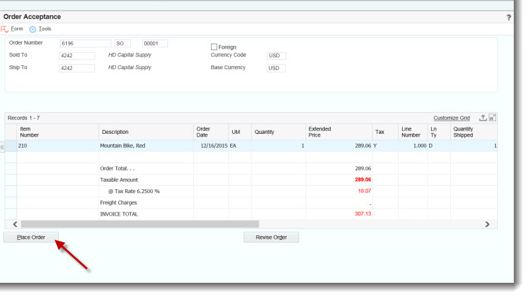Toggle the Foreign checkbox
529x298 pixels.
click(x=214, y=47)
